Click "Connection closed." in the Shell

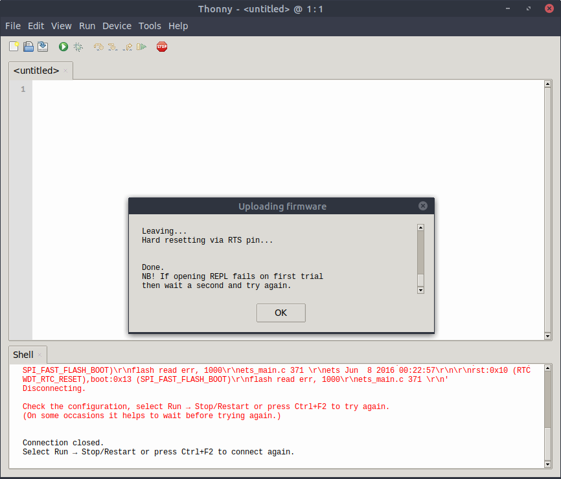[63, 443]
